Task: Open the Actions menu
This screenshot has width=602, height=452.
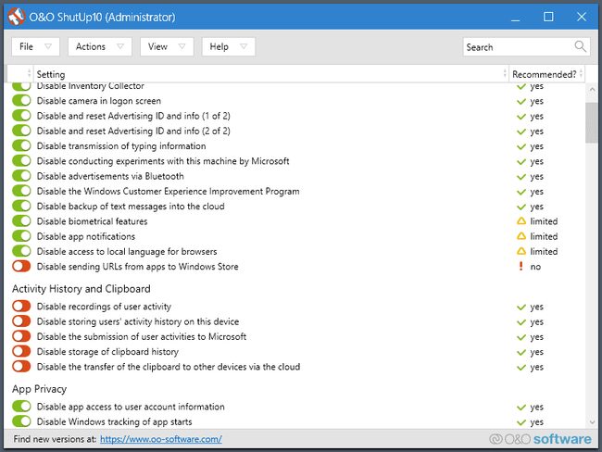Action: point(100,46)
